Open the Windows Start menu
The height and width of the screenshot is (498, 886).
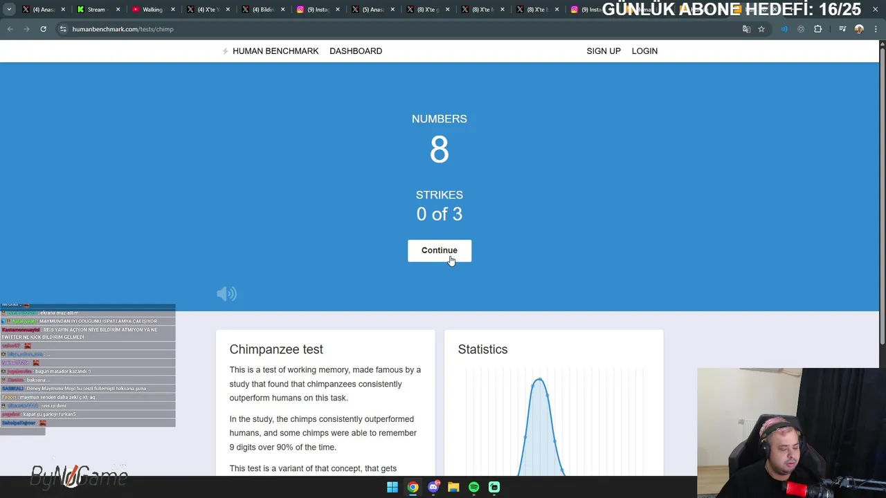click(x=392, y=487)
